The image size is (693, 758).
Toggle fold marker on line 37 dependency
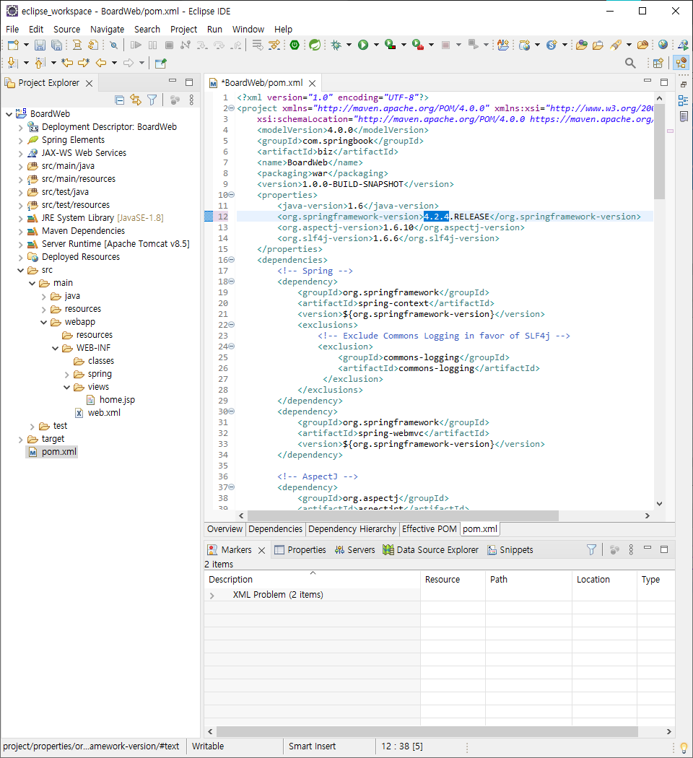pos(232,487)
